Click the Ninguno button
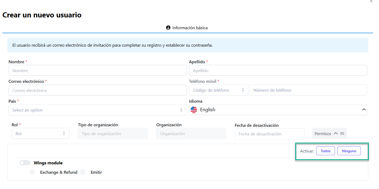The image size is (379, 189). 349,151
